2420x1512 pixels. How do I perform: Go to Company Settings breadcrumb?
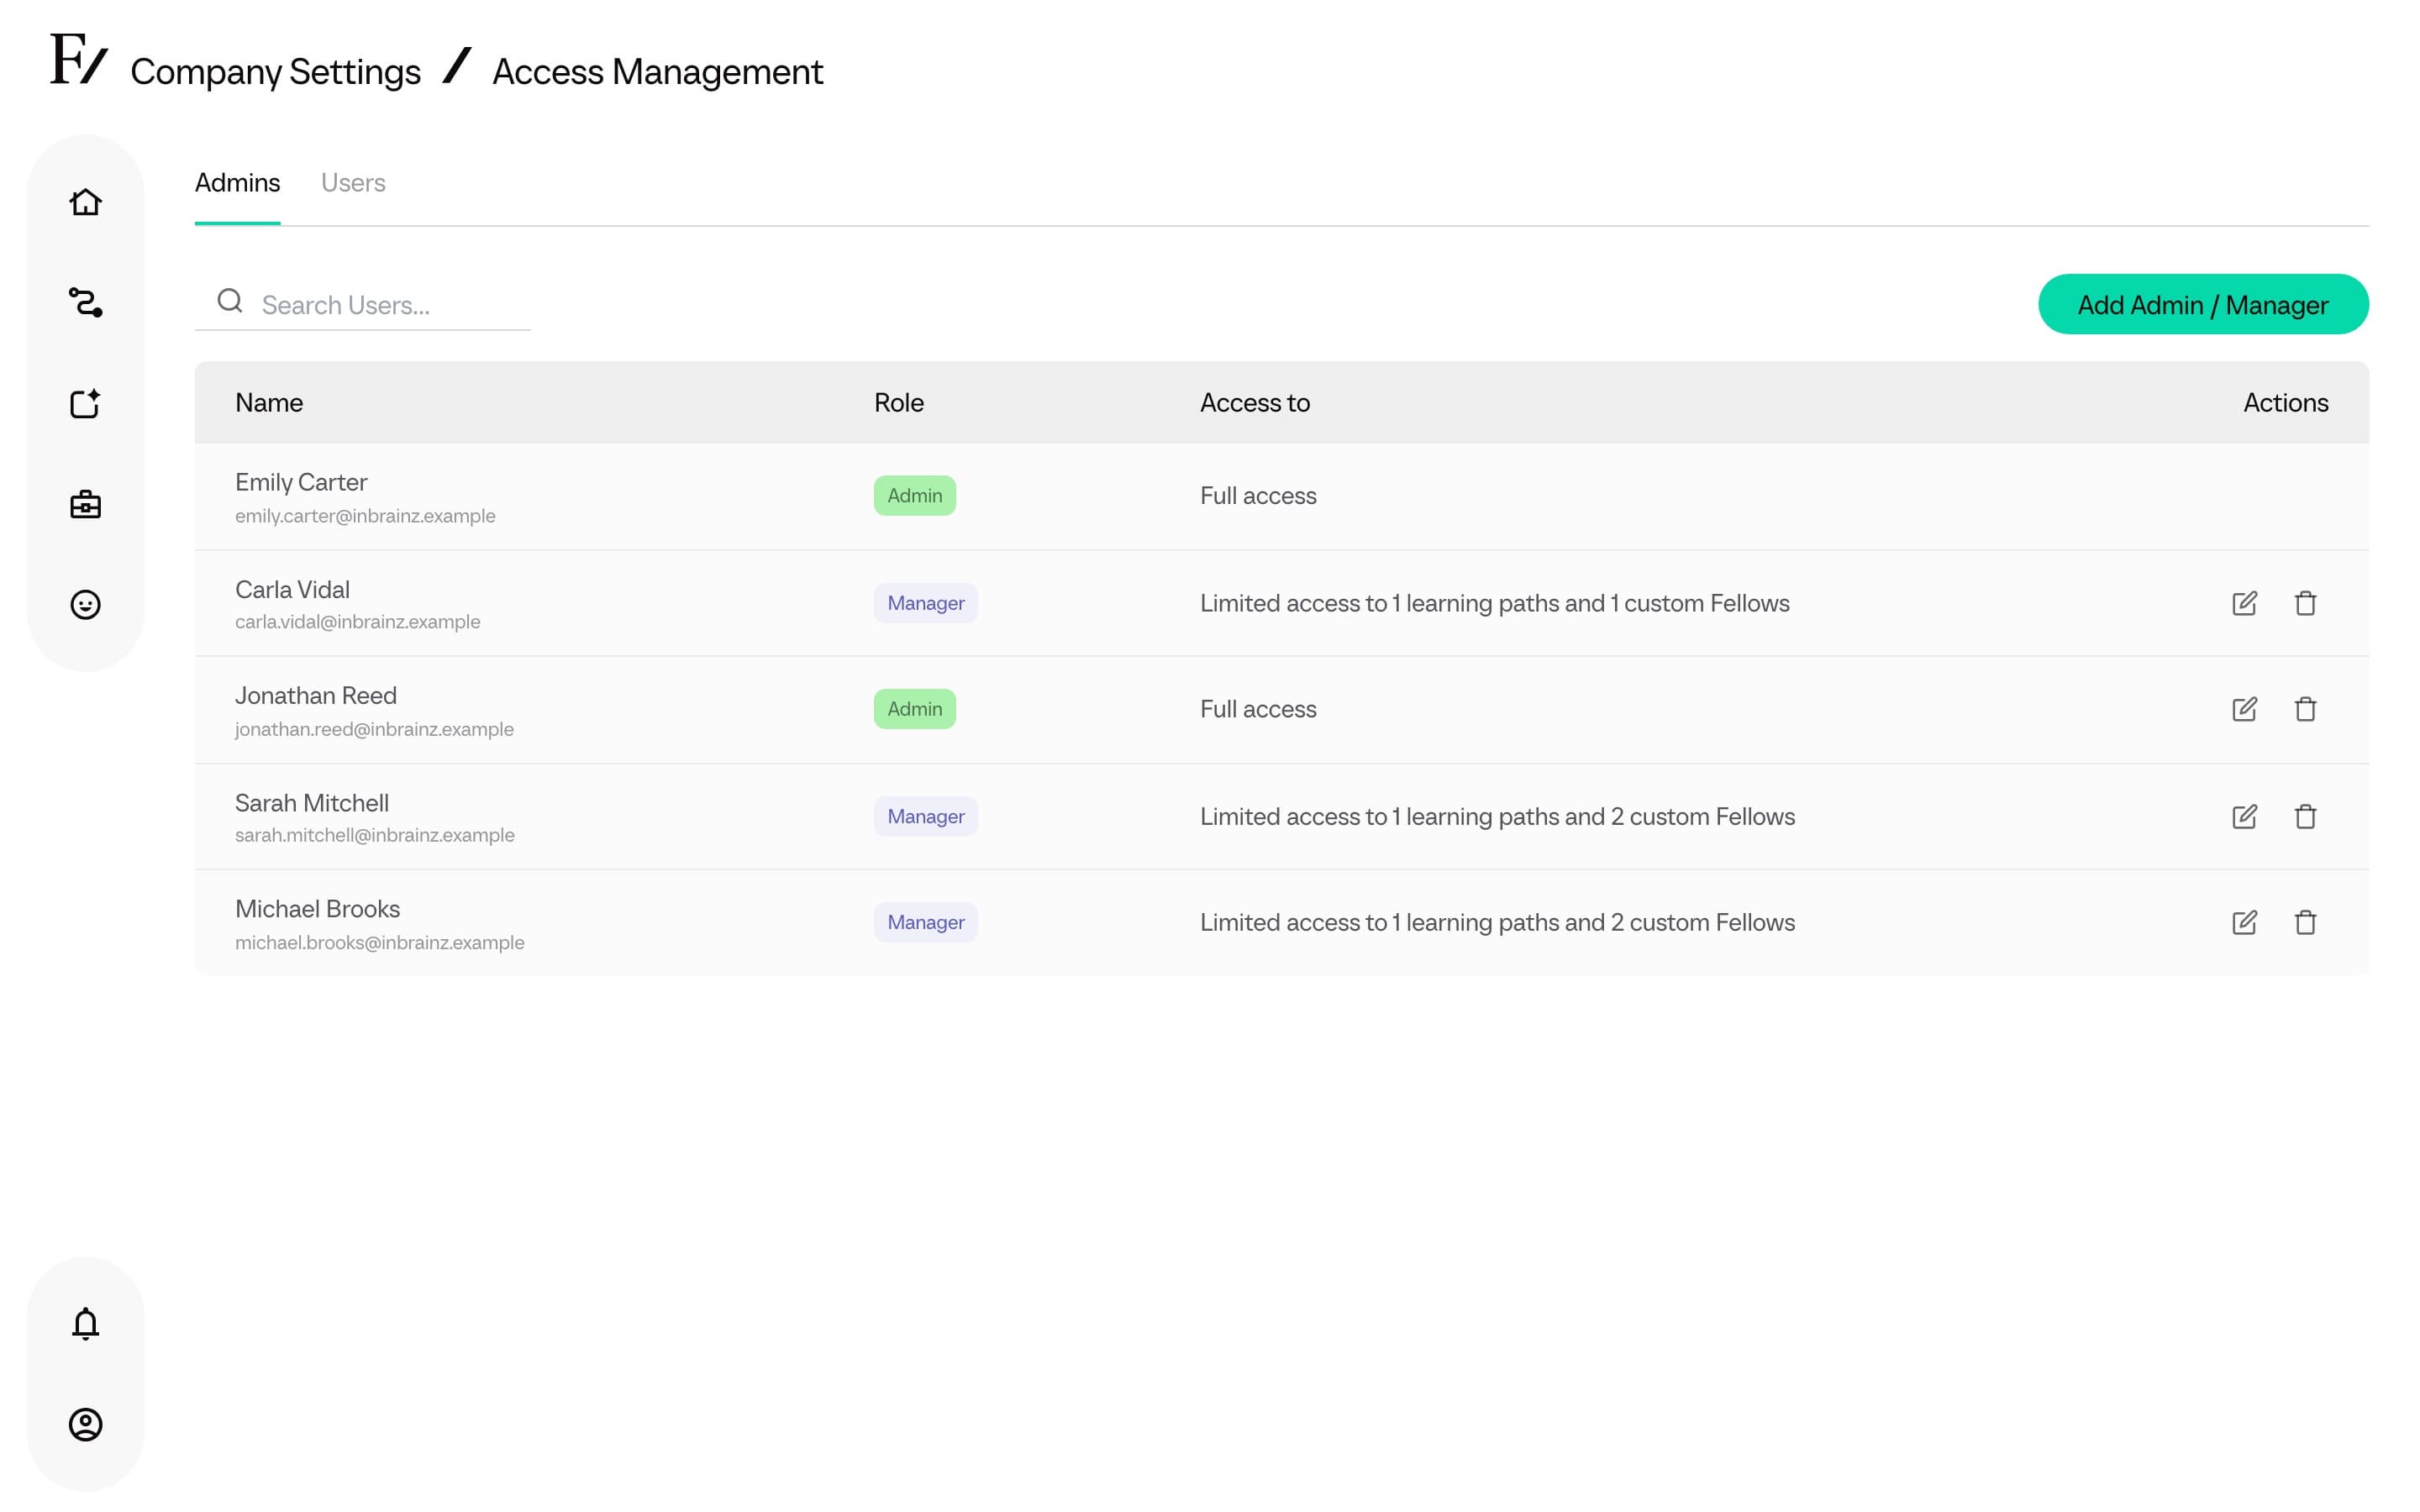point(275,72)
